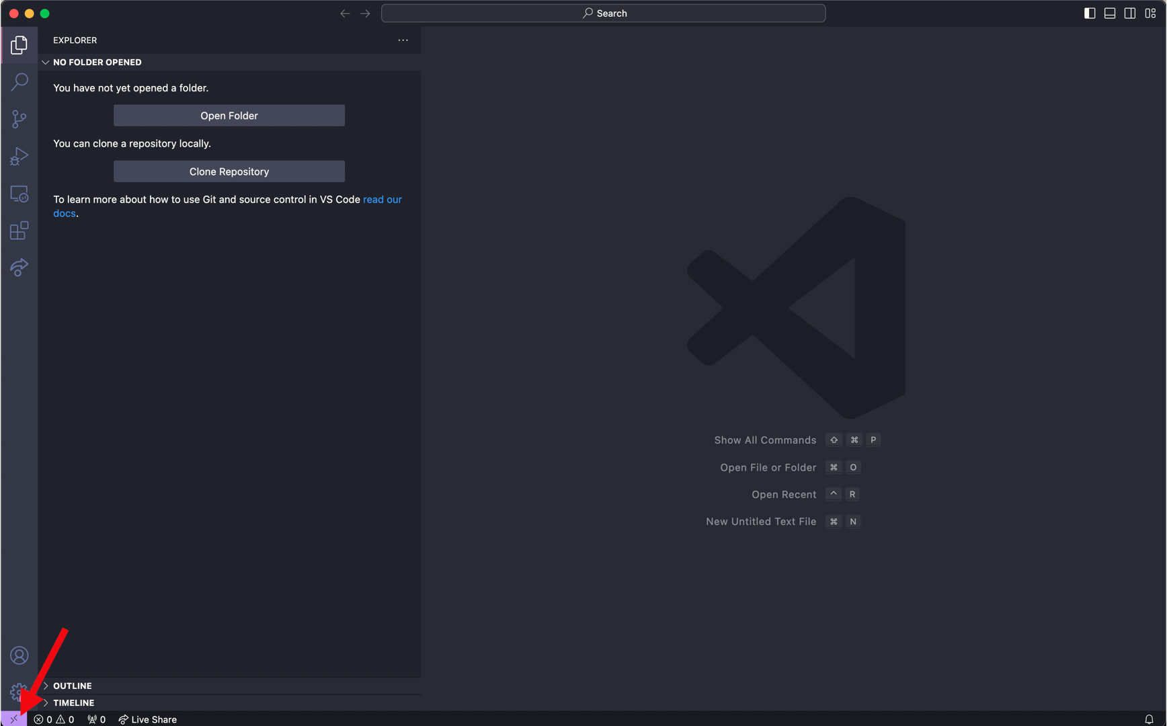Image resolution: width=1167 pixels, height=726 pixels.
Task: Open the Extensions view
Action: [x=19, y=231]
